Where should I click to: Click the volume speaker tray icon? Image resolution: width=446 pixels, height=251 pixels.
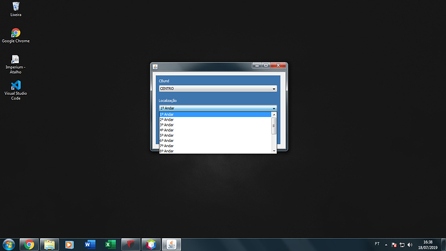point(410,245)
